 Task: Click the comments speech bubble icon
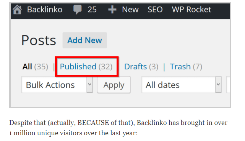pyautogui.click(x=77, y=10)
